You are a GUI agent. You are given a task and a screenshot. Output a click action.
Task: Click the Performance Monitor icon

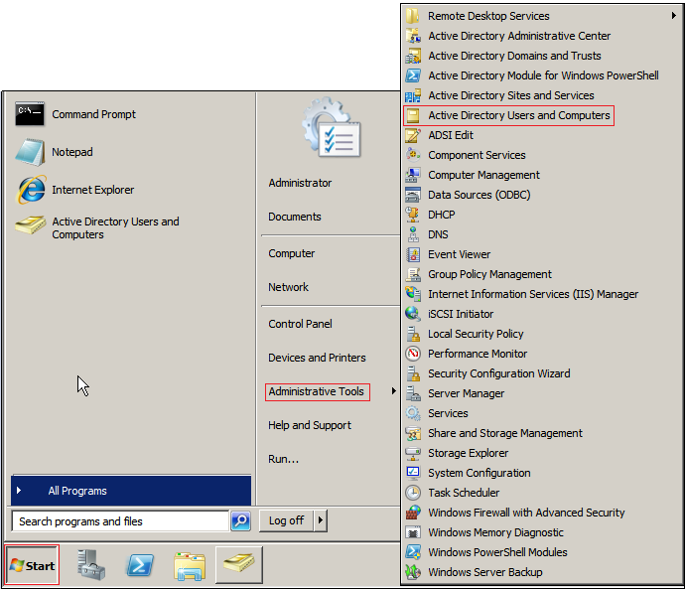tap(413, 353)
